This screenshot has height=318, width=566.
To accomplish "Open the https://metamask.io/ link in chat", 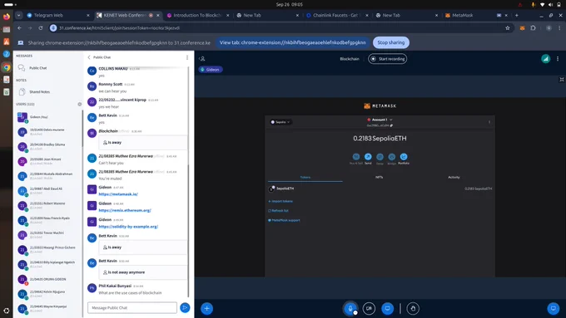I will click(x=118, y=194).
